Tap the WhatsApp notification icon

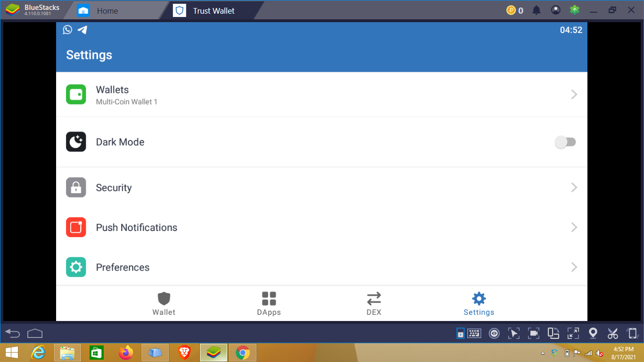point(67,30)
